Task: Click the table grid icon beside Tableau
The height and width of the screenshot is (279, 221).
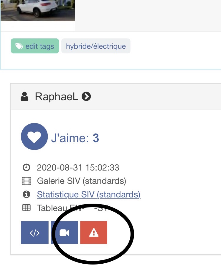Action: (x=27, y=208)
